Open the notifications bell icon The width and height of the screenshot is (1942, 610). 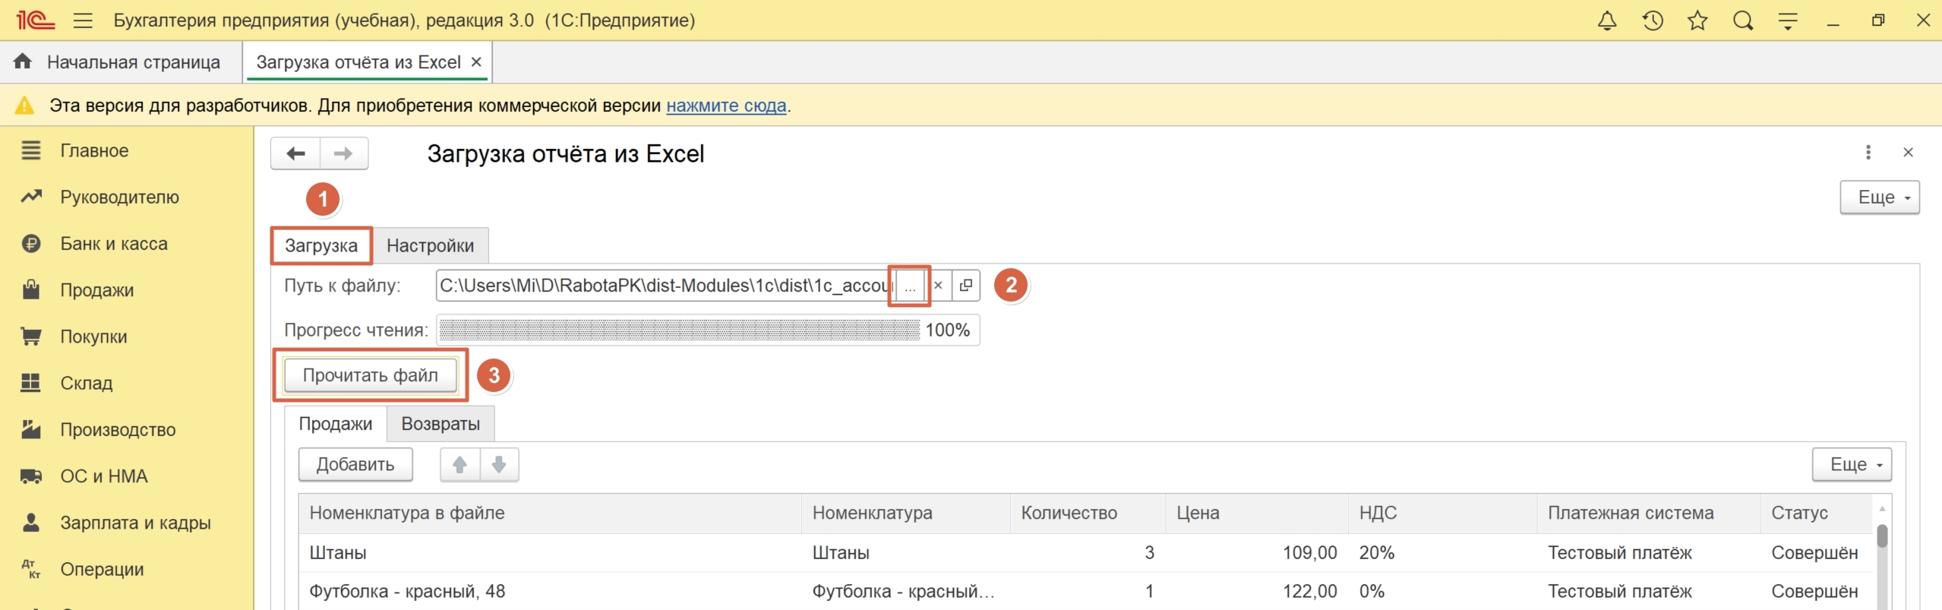tap(1606, 21)
